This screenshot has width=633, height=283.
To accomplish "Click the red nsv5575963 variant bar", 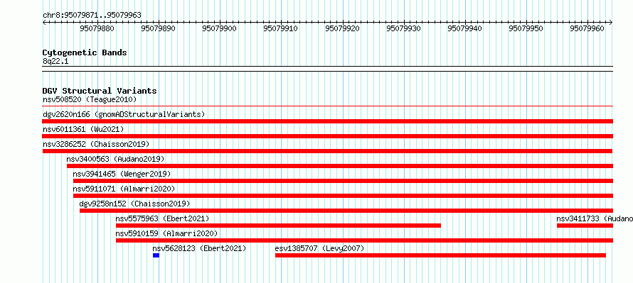I will (278, 226).
